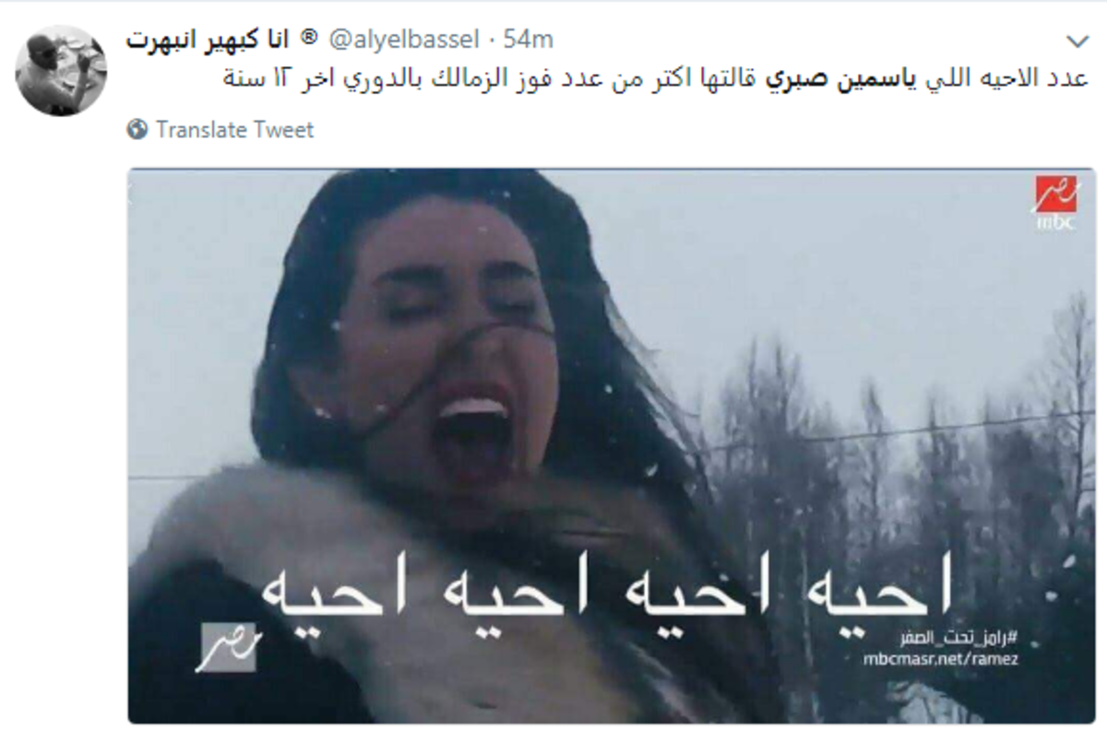
Task: Open the @alyelbassel handle profile
Action: coord(403,40)
